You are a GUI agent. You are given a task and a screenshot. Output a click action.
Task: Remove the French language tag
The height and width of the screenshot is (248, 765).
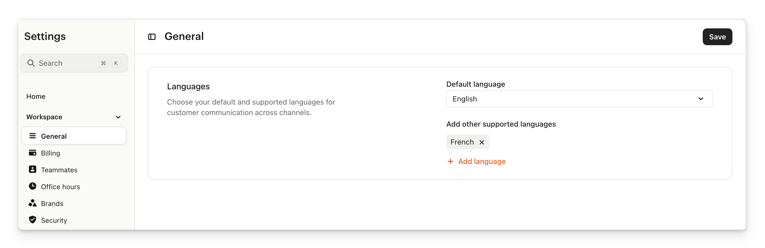(x=482, y=142)
